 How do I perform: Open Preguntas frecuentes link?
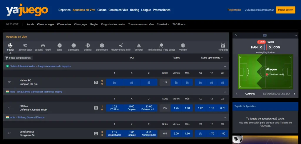pyautogui.click(x=113, y=24)
